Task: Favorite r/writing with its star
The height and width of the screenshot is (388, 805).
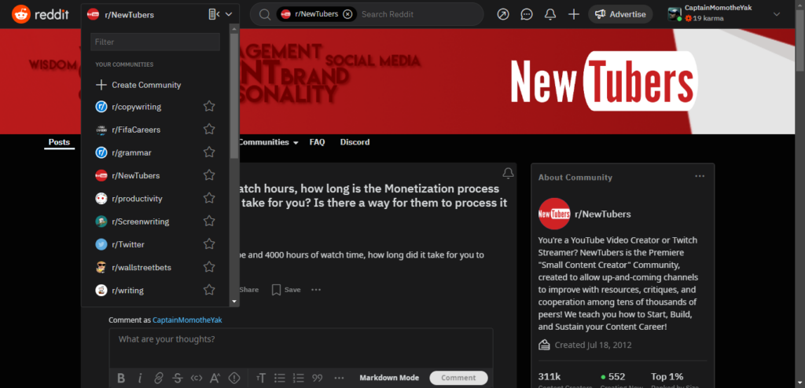Action: 209,290
